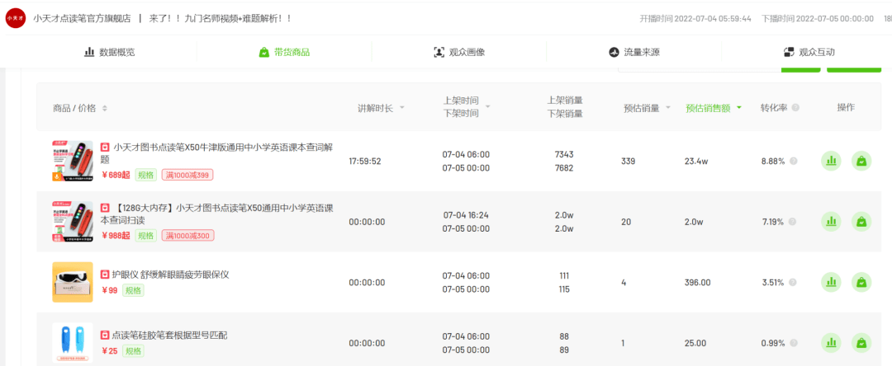
Task: Open 护眼仪 舒缓解眼睛疲劳眼保仪 title
Action: [171, 274]
